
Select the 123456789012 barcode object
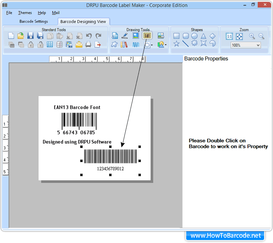111,157
